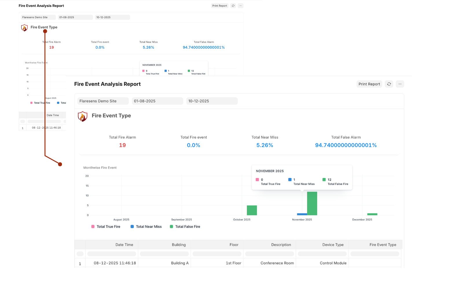This screenshot has width=463, height=289.
Task: Click the refresh icon beside Print Report
Action: (x=389, y=84)
